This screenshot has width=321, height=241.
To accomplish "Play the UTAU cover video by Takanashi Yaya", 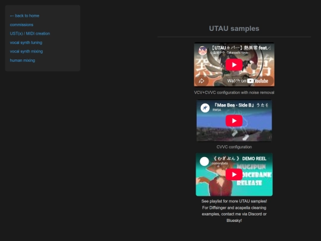I will pyautogui.click(x=234, y=65).
